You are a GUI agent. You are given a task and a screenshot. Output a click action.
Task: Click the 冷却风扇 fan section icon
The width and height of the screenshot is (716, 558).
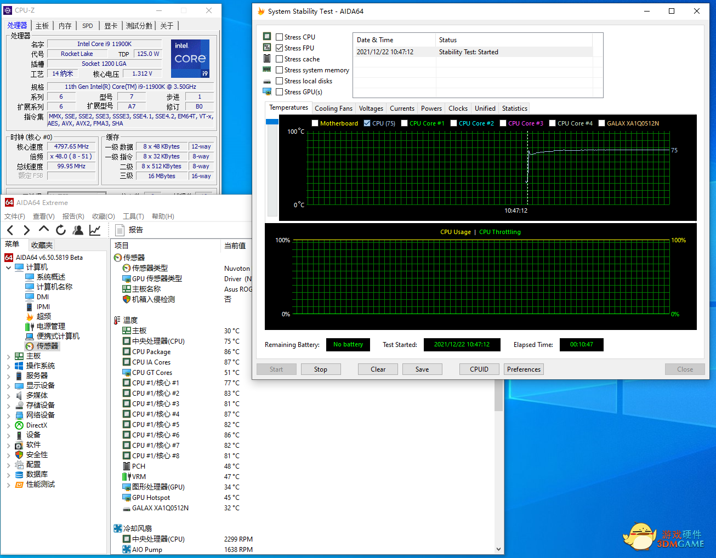click(118, 528)
